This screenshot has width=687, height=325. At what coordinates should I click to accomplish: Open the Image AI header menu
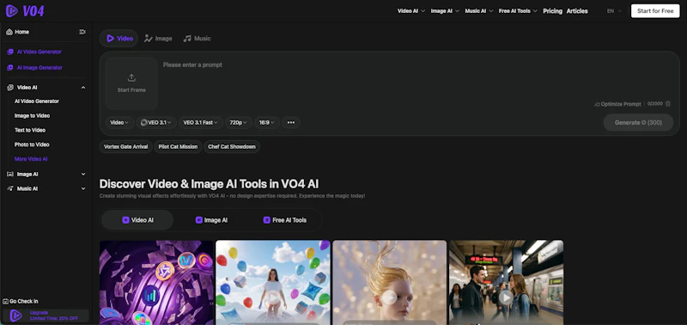pos(445,11)
